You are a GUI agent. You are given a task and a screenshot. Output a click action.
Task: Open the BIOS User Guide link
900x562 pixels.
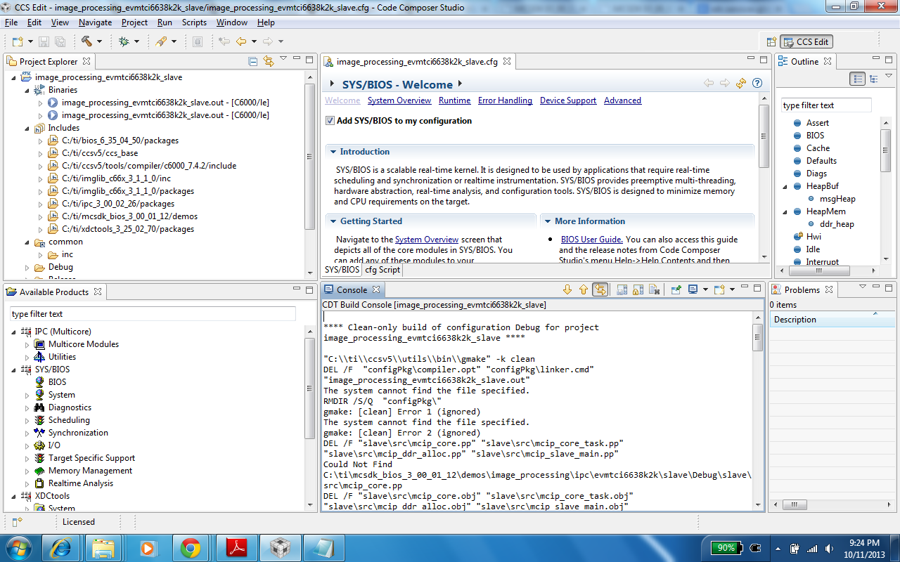coord(592,240)
